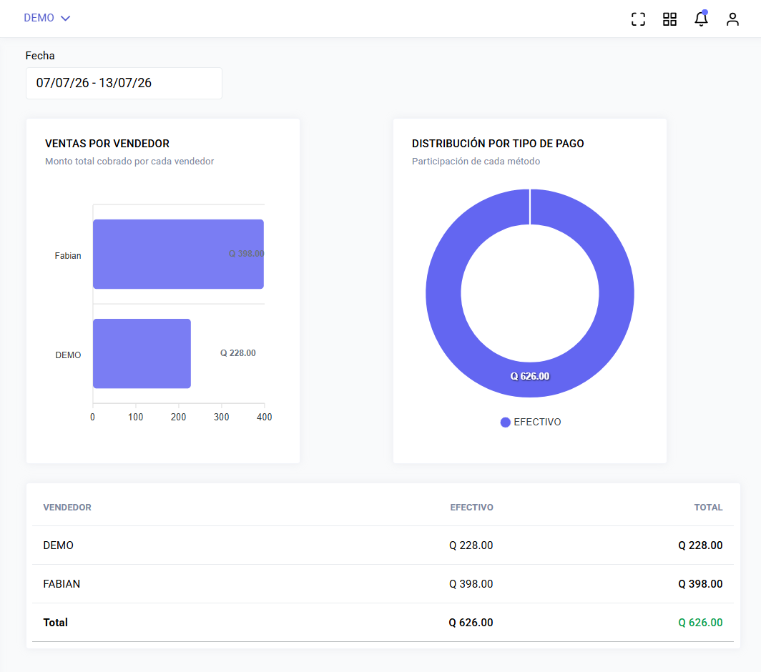
Task: Click the green Q 626.00 grand total
Action: [x=700, y=623]
